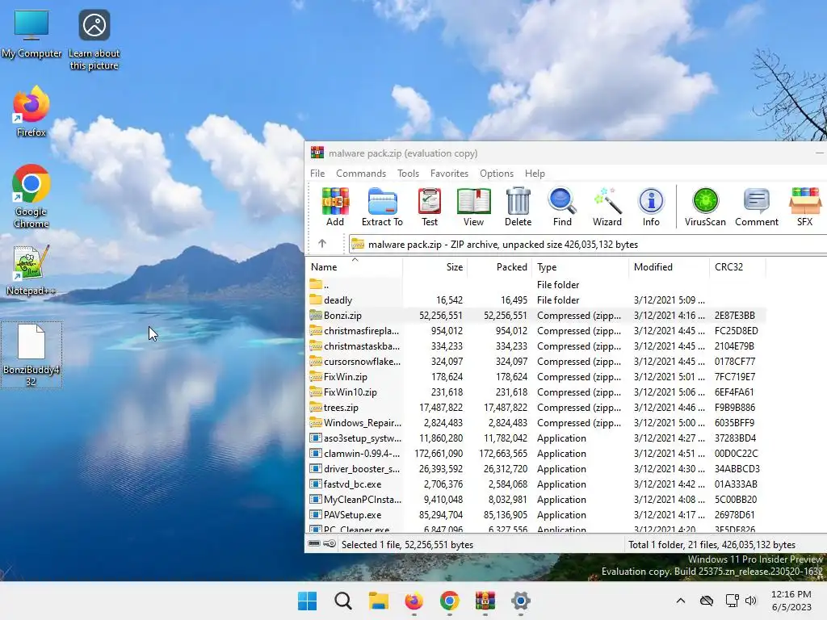Select the Notepad++ desktop shortcut
Screen dimensions: 827x620
pos(31,270)
